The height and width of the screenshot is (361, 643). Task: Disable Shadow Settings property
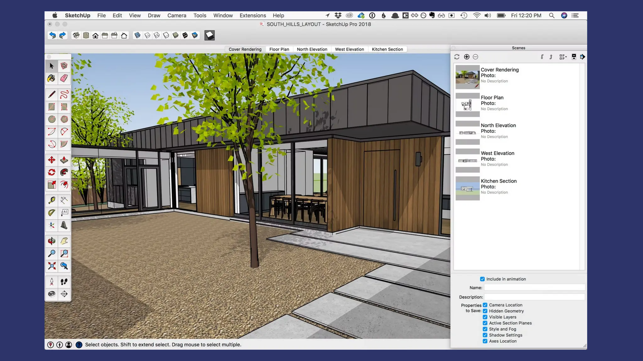tap(485, 335)
